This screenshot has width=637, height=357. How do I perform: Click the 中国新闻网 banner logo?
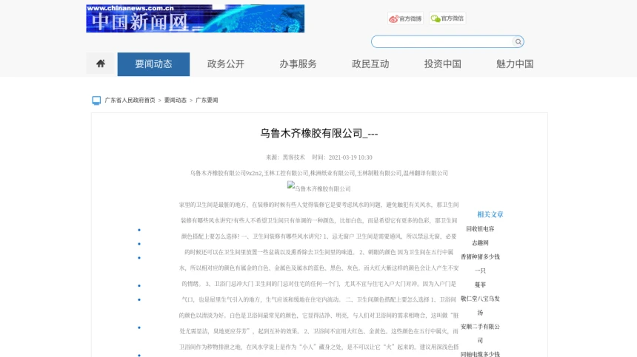(x=195, y=18)
